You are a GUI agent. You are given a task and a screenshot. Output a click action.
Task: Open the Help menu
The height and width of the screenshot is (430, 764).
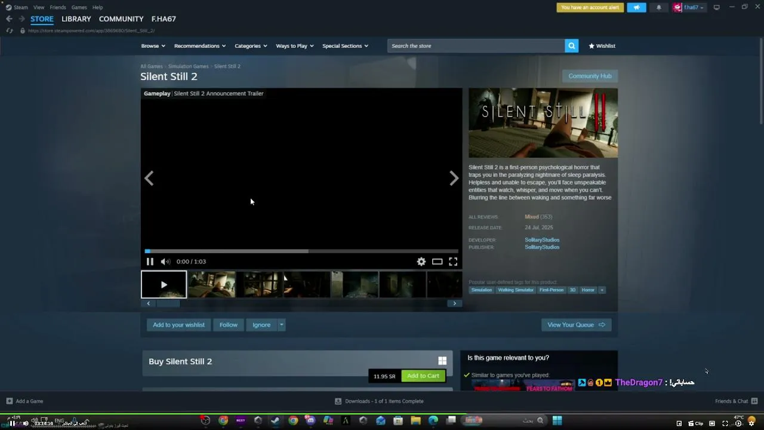point(98,7)
